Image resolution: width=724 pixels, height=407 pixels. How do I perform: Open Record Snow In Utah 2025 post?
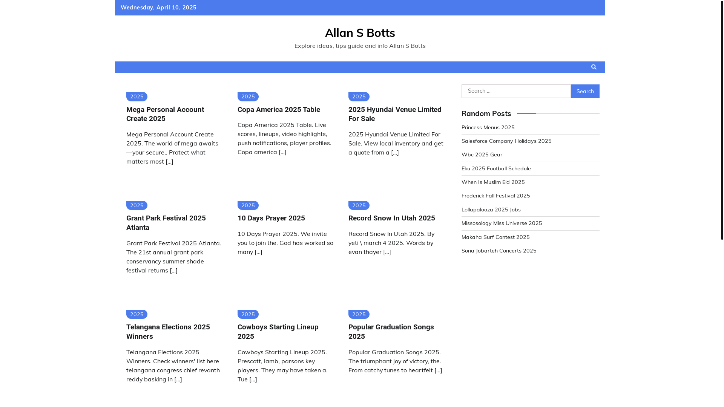391,218
